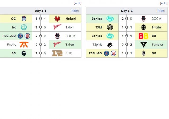Click the Team Spirit logo
Screen dimensions: 169x119
point(110,45)
